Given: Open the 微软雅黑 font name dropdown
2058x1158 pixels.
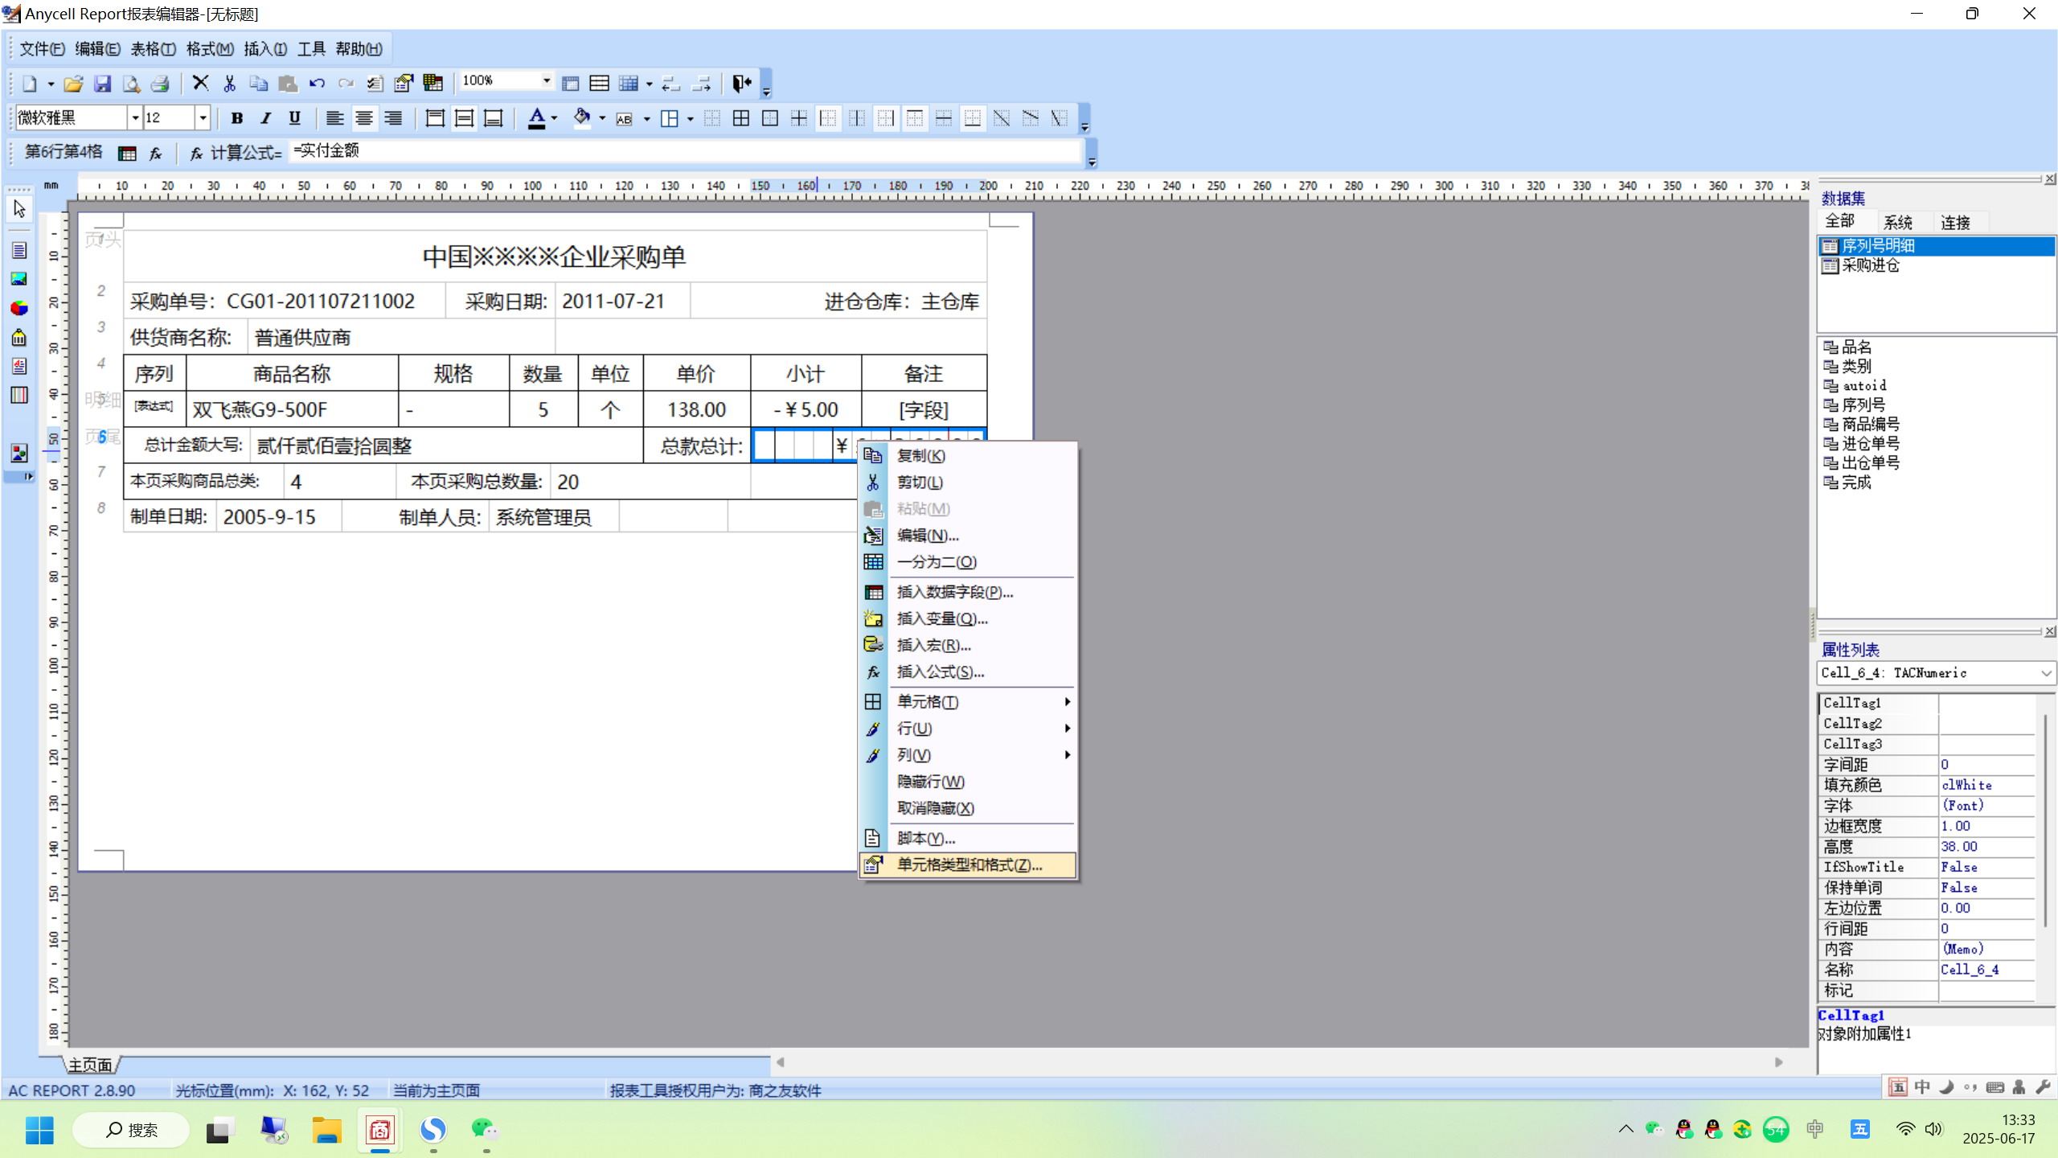Looking at the screenshot, I should coord(135,118).
